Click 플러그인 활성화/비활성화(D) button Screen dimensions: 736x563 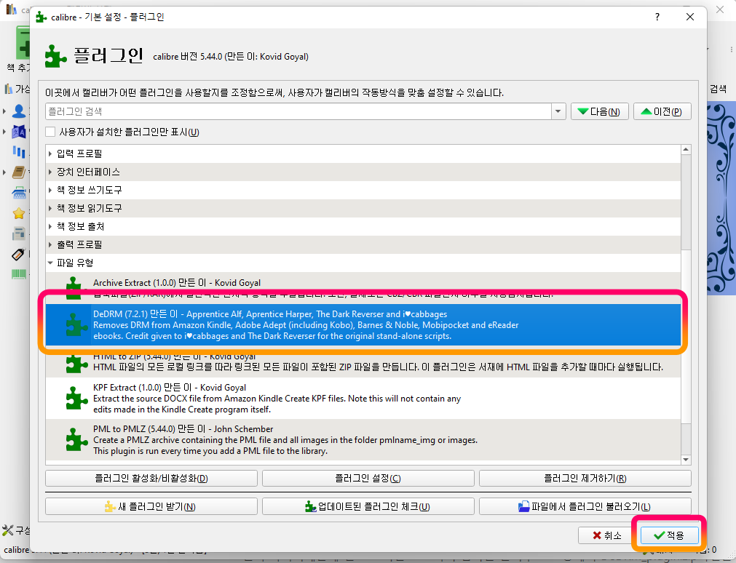click(151, 478)
